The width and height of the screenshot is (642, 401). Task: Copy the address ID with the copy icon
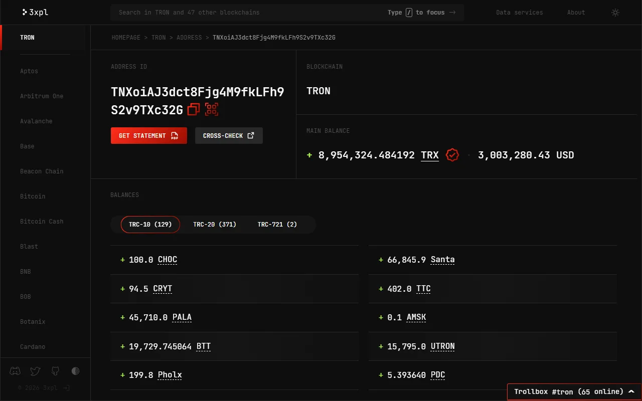tap(193, 109)
